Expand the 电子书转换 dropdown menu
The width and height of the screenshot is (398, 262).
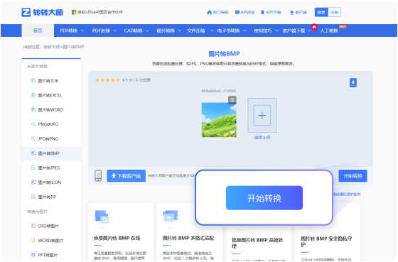(x=232, y=31)
